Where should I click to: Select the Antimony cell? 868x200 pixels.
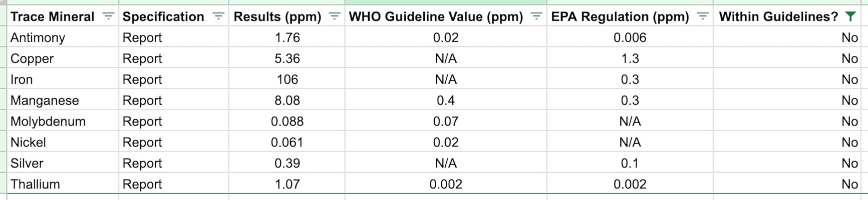click(38, 37)
